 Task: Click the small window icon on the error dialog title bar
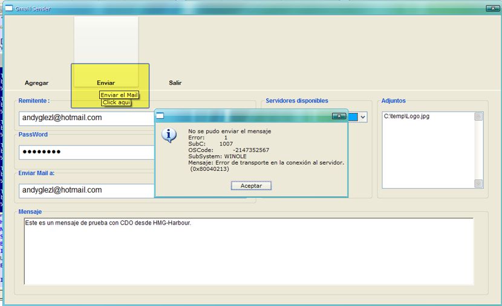pos(161,116)
